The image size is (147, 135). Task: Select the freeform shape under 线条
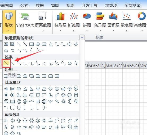pos(70,63)
